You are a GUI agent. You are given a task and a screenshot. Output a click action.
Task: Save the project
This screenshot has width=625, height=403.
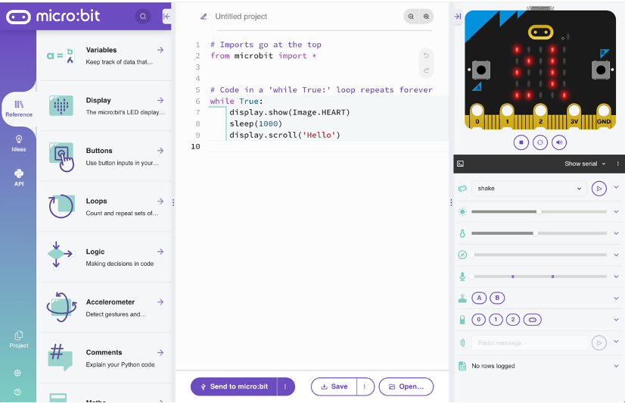click(x=334, y=386)
